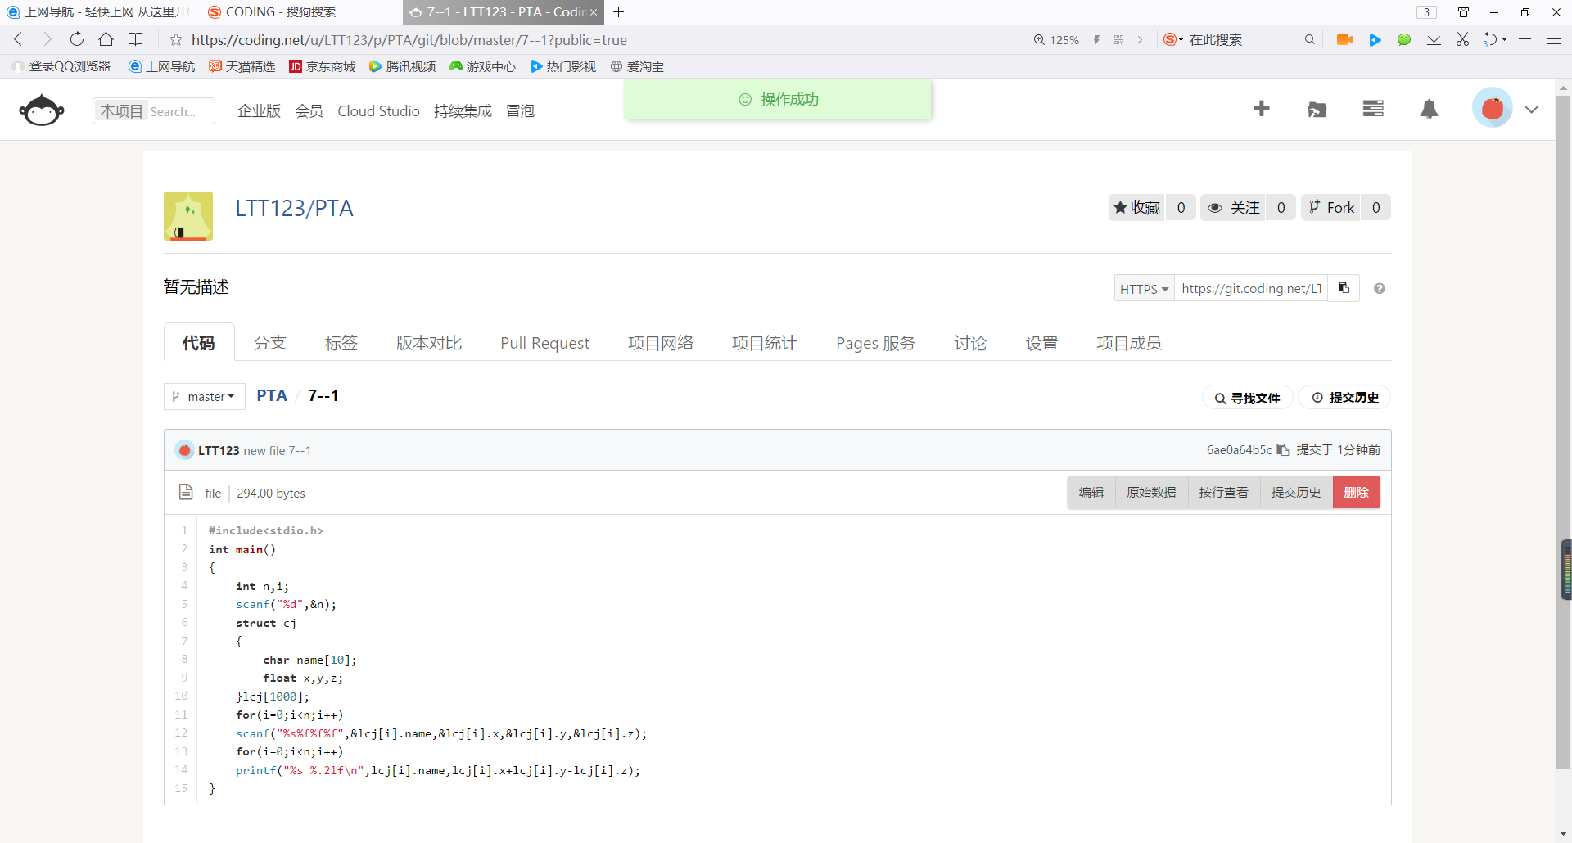This screenshot has height=843, width=1572.
Task: Switch to the 标签 tab
Action: click(x=341, y=343)
